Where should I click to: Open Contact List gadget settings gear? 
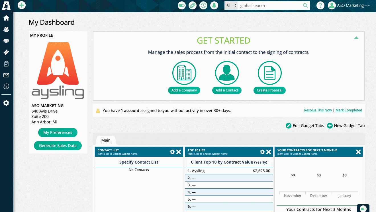(172, 152)
